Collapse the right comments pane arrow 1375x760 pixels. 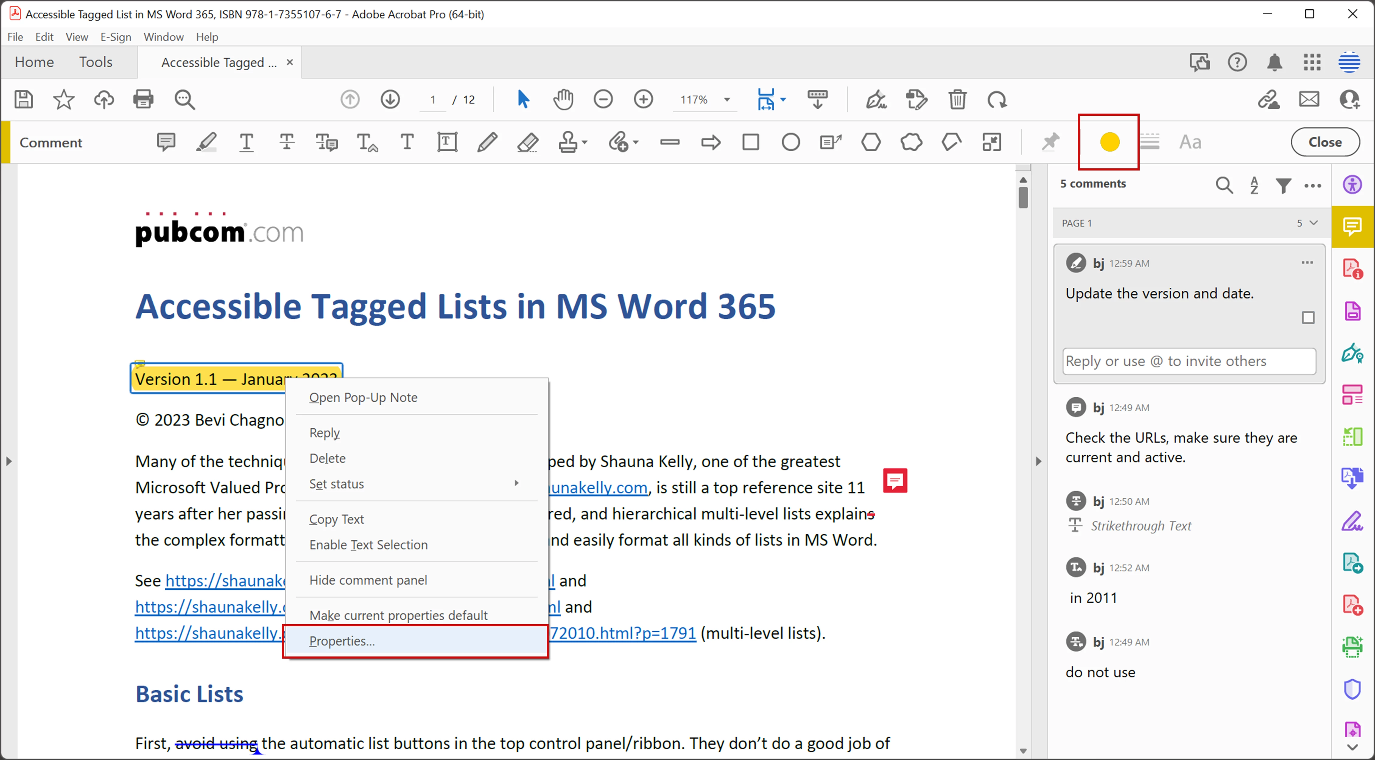(1038, 461)
